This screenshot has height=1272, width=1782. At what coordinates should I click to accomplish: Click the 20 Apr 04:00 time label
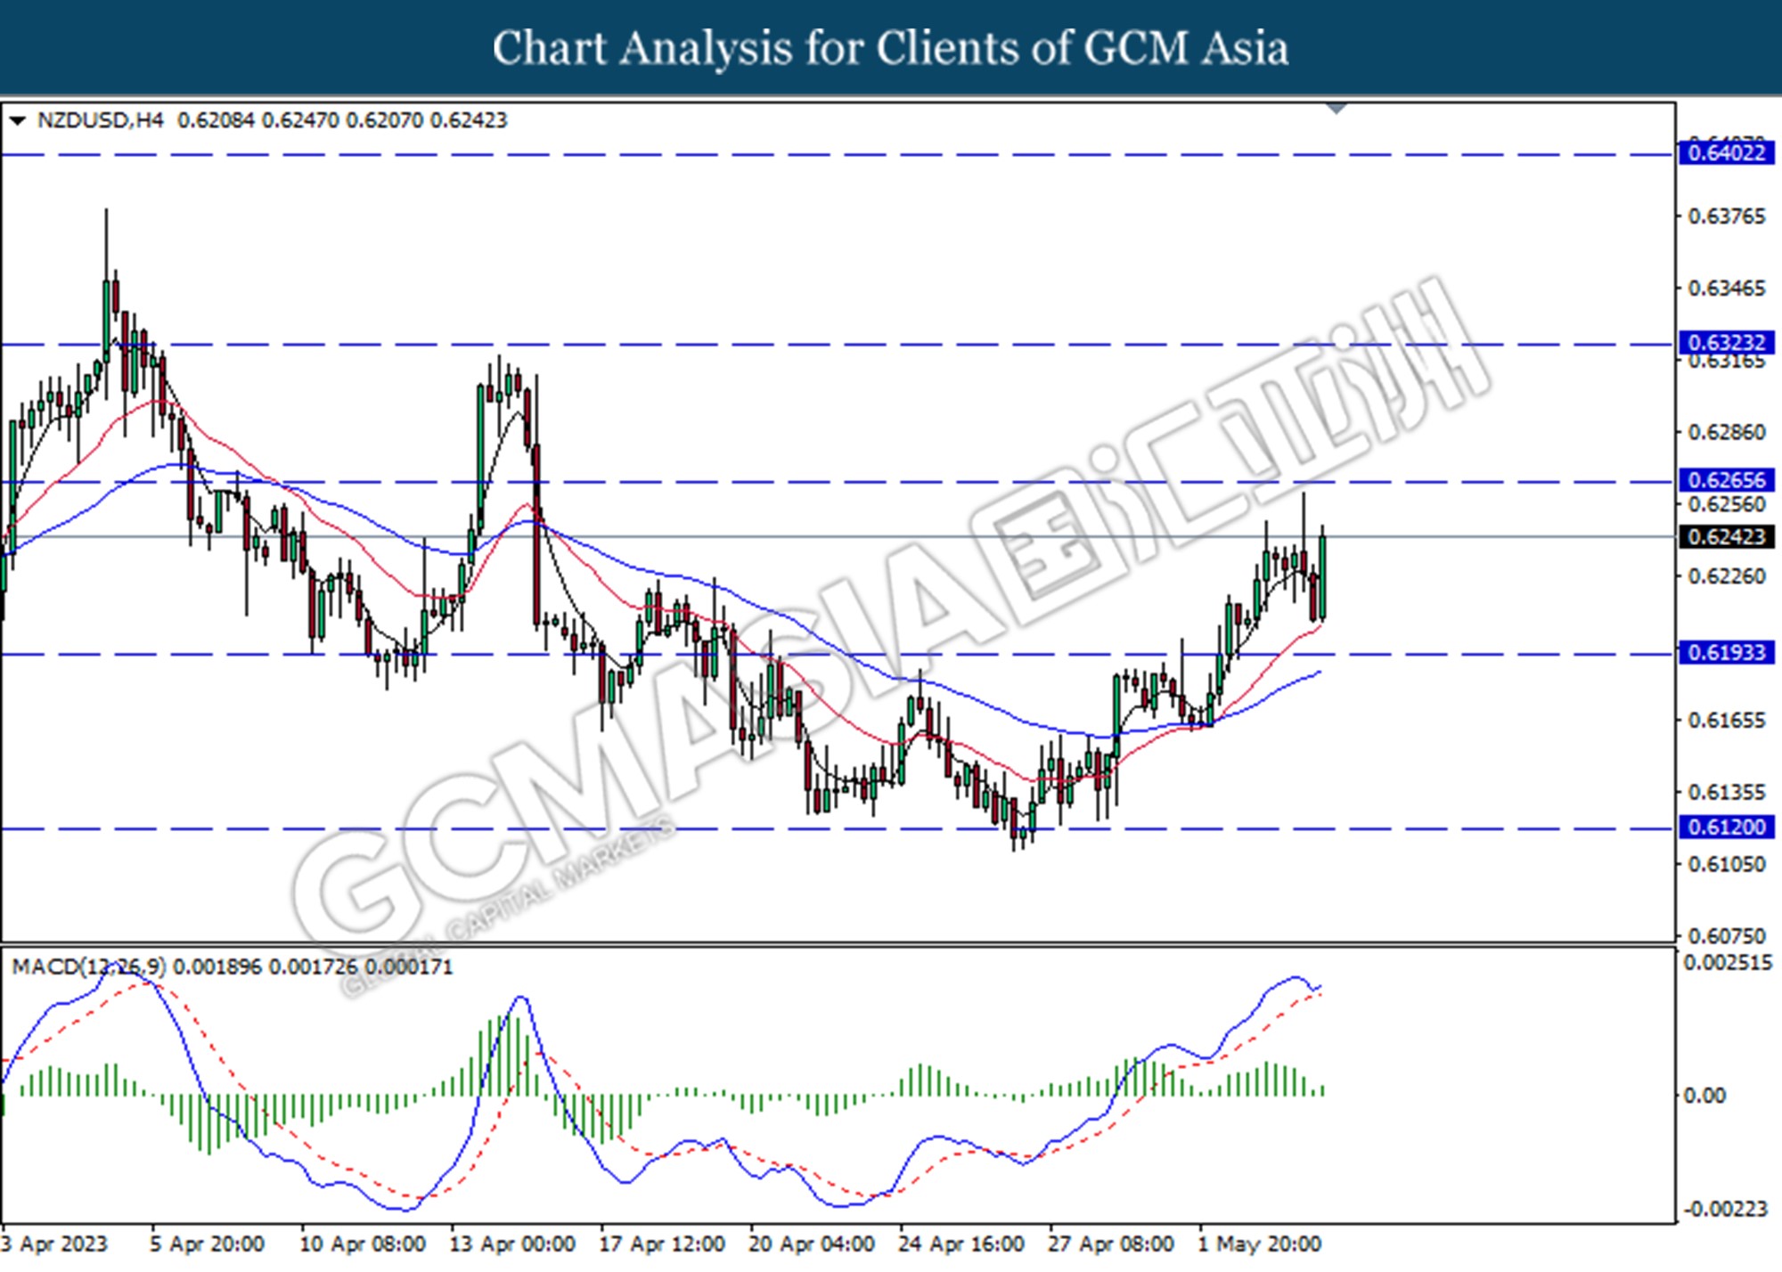coord(811,1243)
